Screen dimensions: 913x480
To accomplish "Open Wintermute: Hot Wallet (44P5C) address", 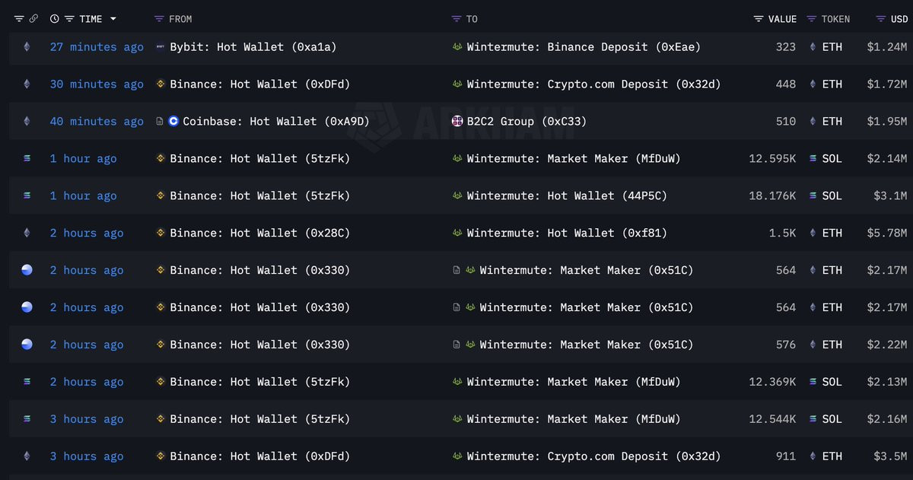I will click(567, 196).
